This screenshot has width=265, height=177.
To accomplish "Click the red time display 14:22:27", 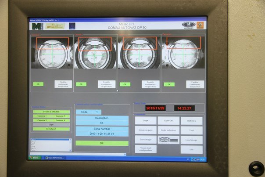I will tap(184, 108).
